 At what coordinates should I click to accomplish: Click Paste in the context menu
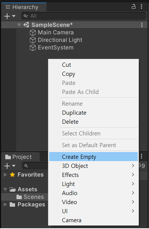pyautogui.click(x=93, y=83)
